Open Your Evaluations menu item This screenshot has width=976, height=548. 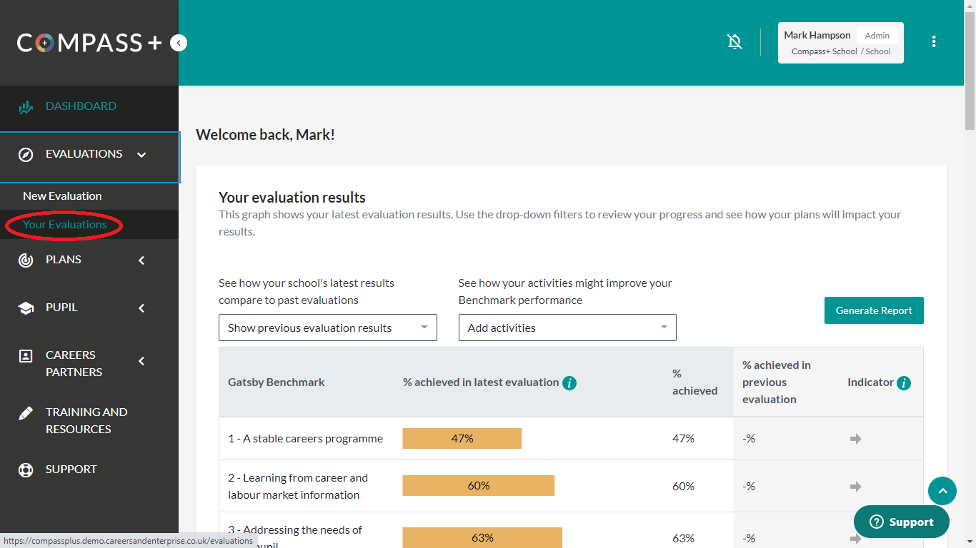click(64, 225)
